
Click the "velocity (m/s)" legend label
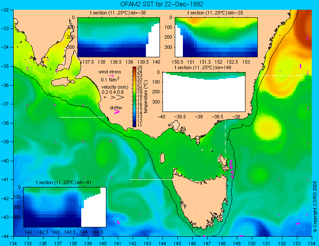tap(115, 87)
